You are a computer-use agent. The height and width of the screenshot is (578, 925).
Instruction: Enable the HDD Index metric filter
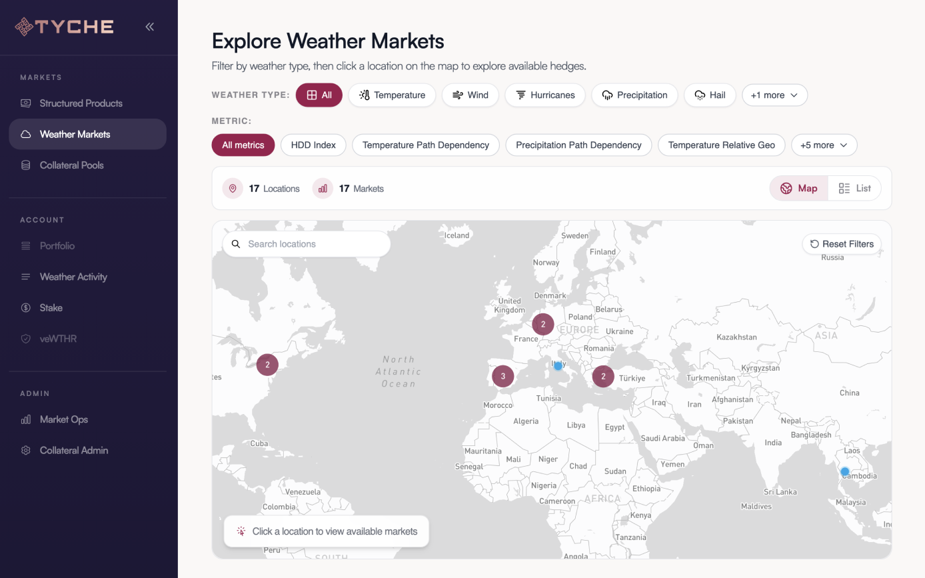[313, 145]
